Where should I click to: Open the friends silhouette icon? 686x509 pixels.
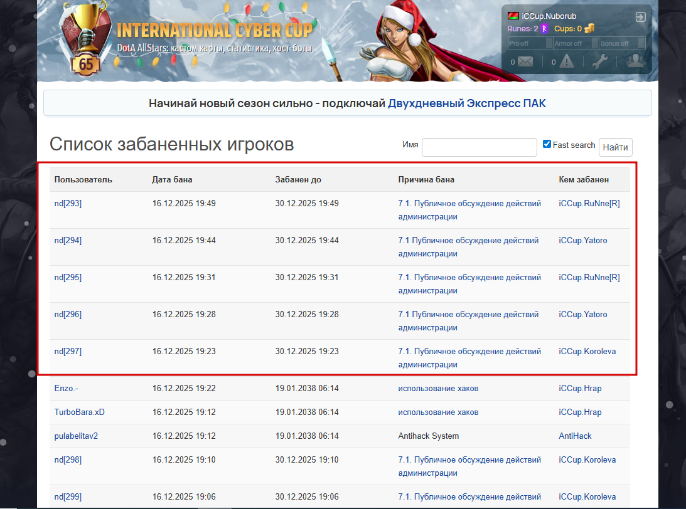click(636, 61)
